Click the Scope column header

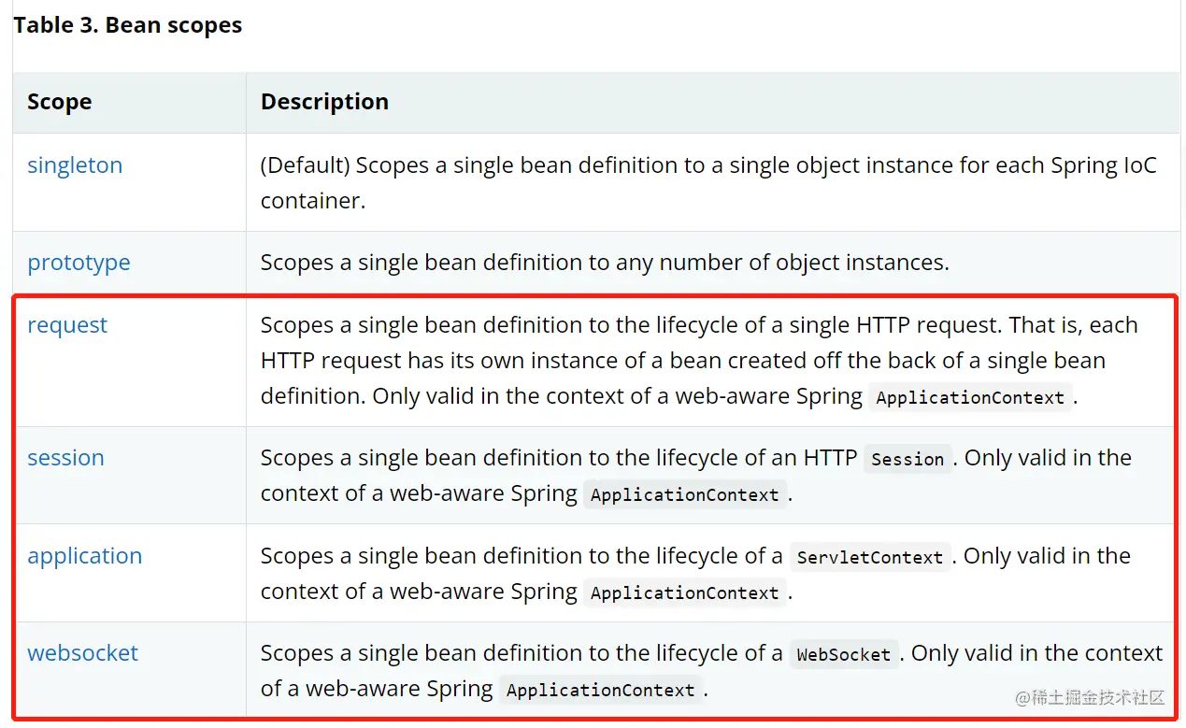pos(60,102)
